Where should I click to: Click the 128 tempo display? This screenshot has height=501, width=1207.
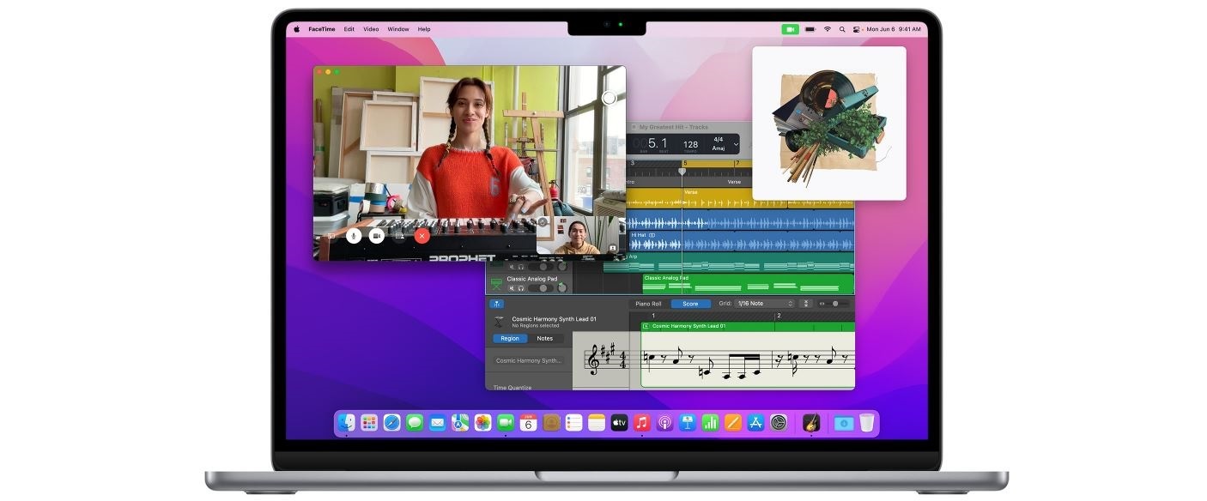click(690, 144)
